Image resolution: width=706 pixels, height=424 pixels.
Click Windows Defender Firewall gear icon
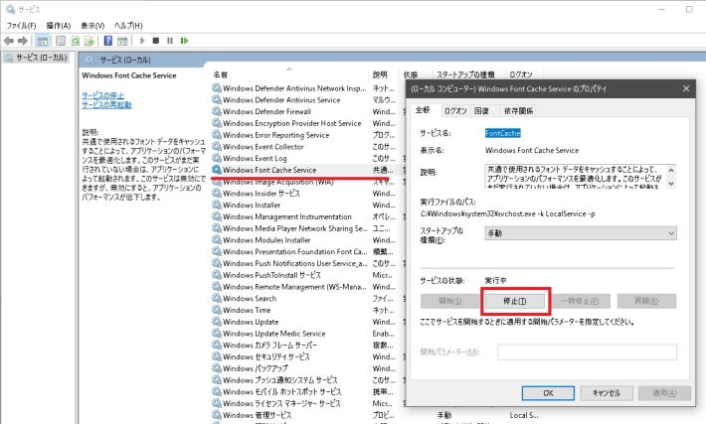pos(217,111)
